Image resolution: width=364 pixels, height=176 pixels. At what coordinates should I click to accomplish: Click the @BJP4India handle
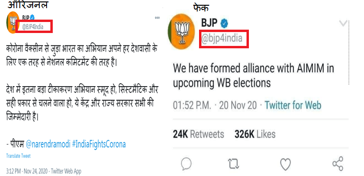point(33,27)
